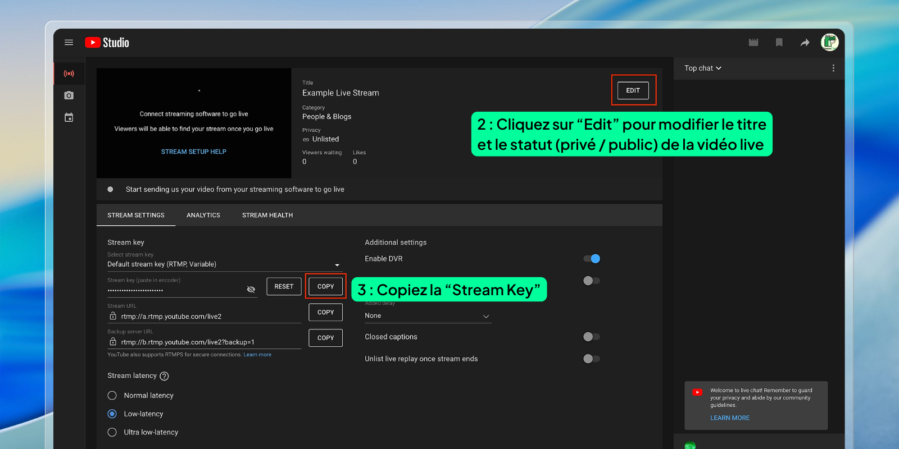
Task: Disable the Enable DVR switch
Action: [x=592, y=259]
